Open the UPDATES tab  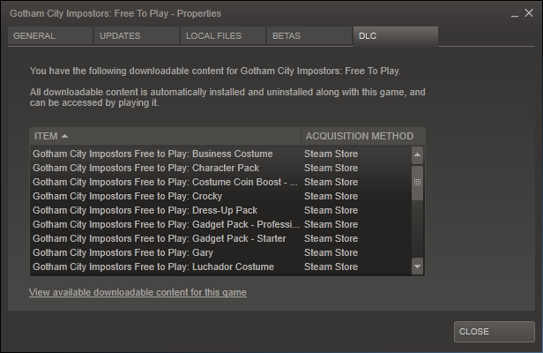(x=137, y=35)
